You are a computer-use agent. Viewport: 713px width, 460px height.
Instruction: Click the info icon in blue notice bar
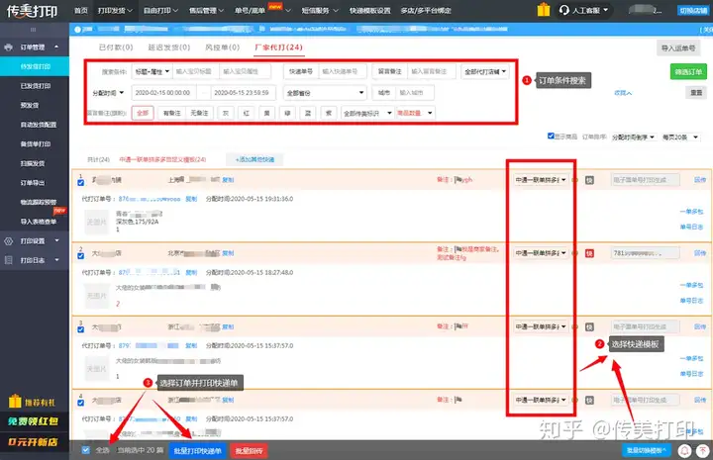pyautogui.click(x=77, y=30)
